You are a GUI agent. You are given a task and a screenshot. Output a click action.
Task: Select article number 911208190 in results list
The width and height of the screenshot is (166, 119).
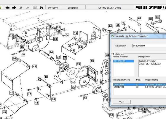click(x=124, y=61)
